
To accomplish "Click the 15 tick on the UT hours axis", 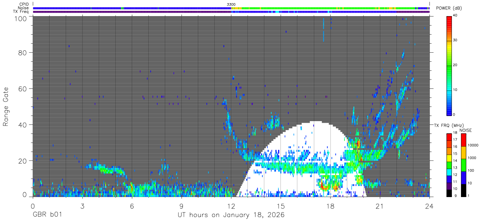I will click(x=280, y=206).
